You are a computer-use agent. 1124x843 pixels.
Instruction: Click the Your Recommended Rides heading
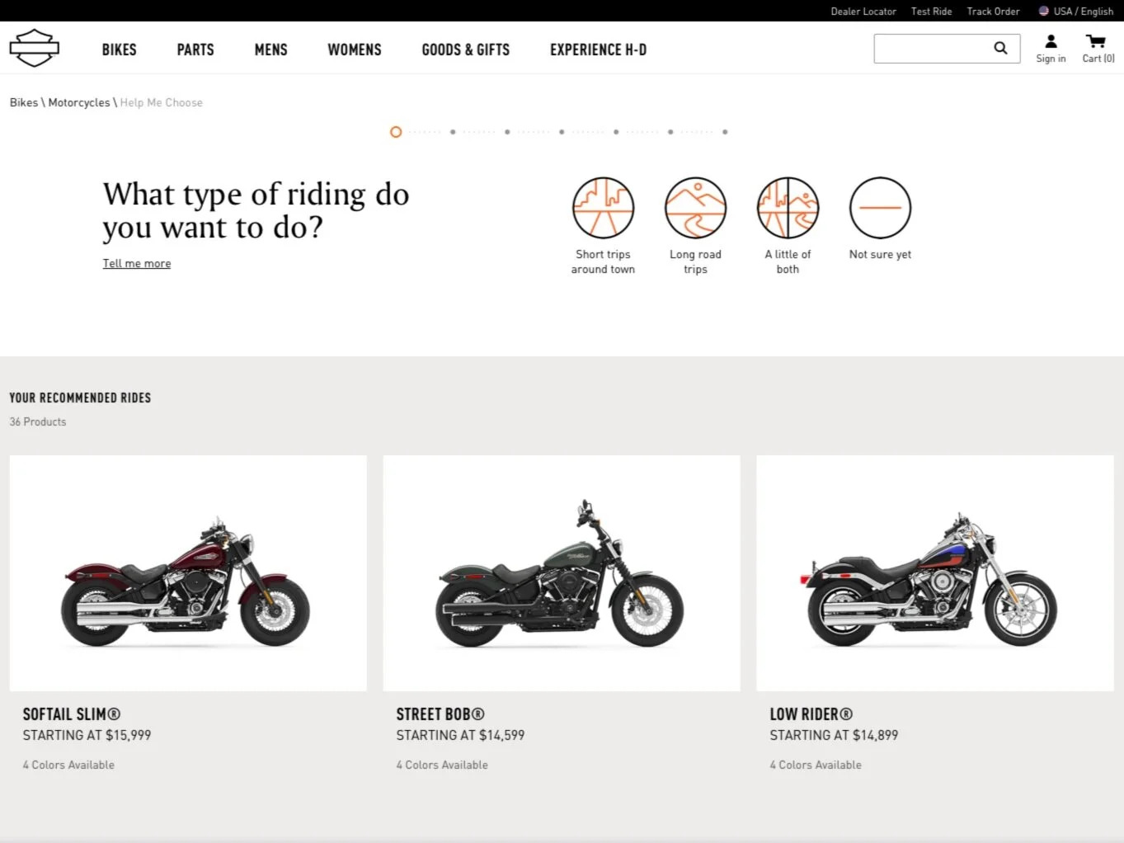pyautogui.click(x=80, y=398)
